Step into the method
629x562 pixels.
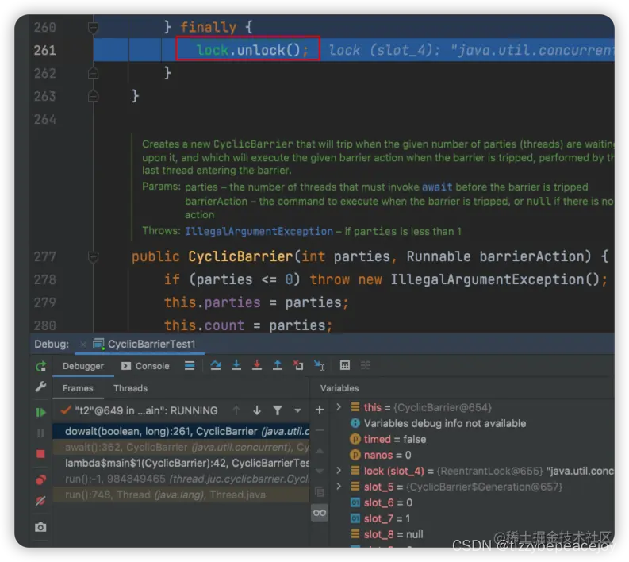tap(236, 365)
